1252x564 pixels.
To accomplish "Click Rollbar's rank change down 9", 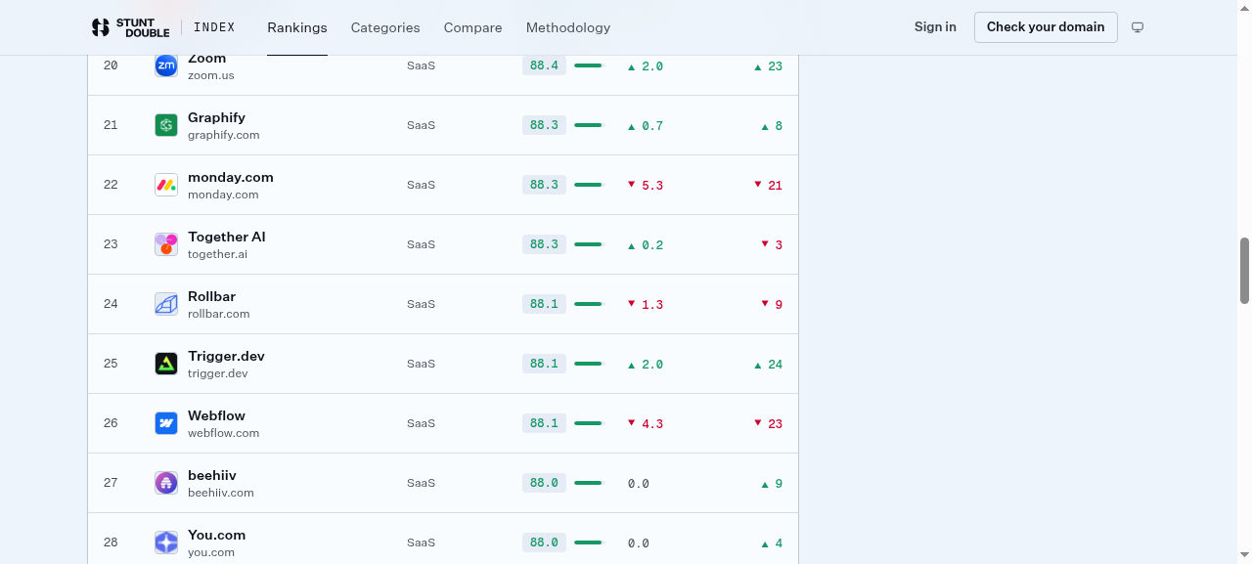I will click(x=772, y=304).
